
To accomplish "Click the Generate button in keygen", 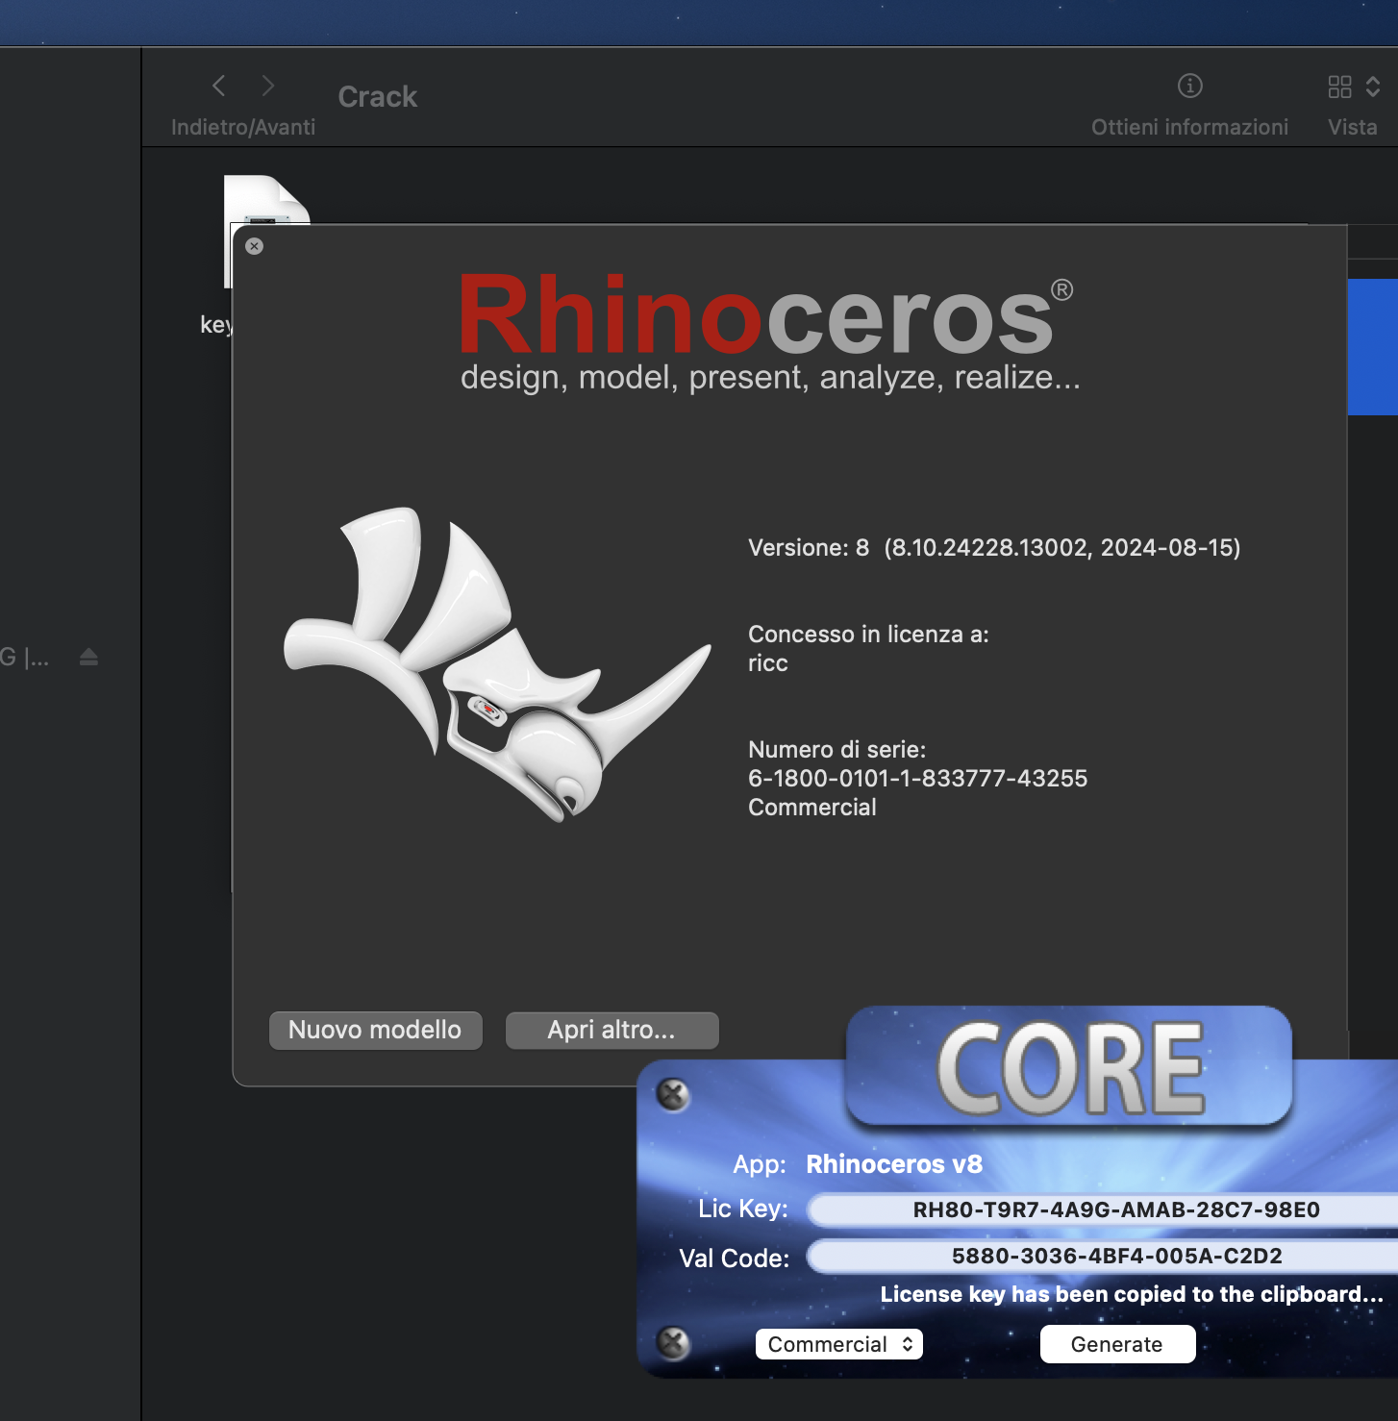I will (x=1117, y=1344).
